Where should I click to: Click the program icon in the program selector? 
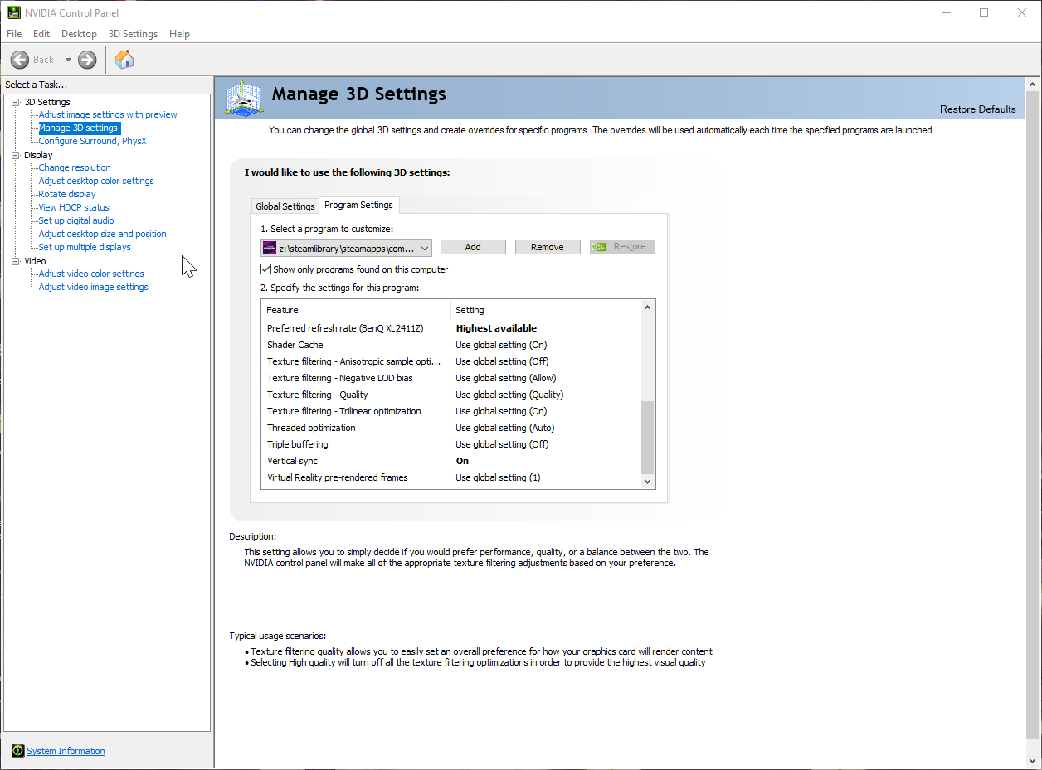coord(270,248)
